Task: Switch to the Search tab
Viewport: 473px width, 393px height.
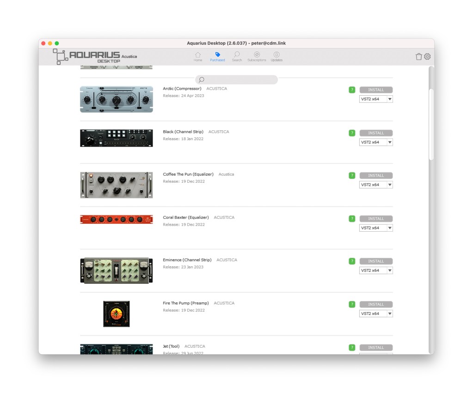Action: coord(237,57)
